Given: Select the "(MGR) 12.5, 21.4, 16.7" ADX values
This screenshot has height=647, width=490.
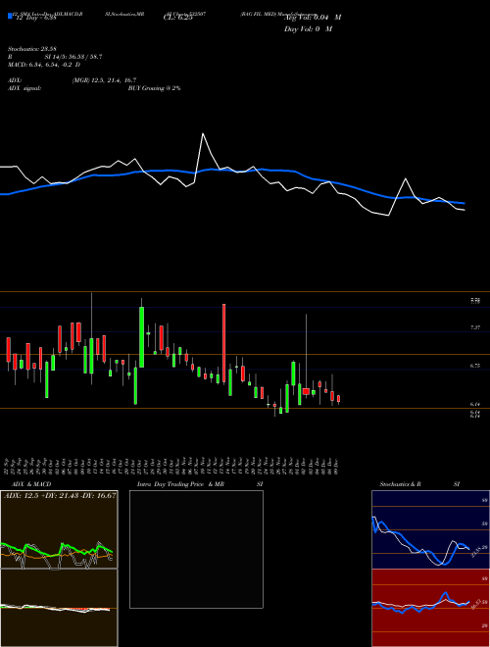Looking at the screenshot, I should [x=104, y=80].
